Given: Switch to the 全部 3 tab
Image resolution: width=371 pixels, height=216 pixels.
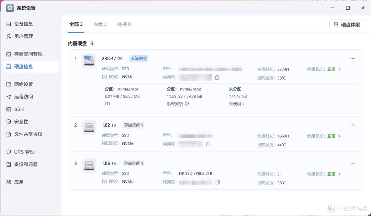Looking at the screenshot, I should point(76,24).
